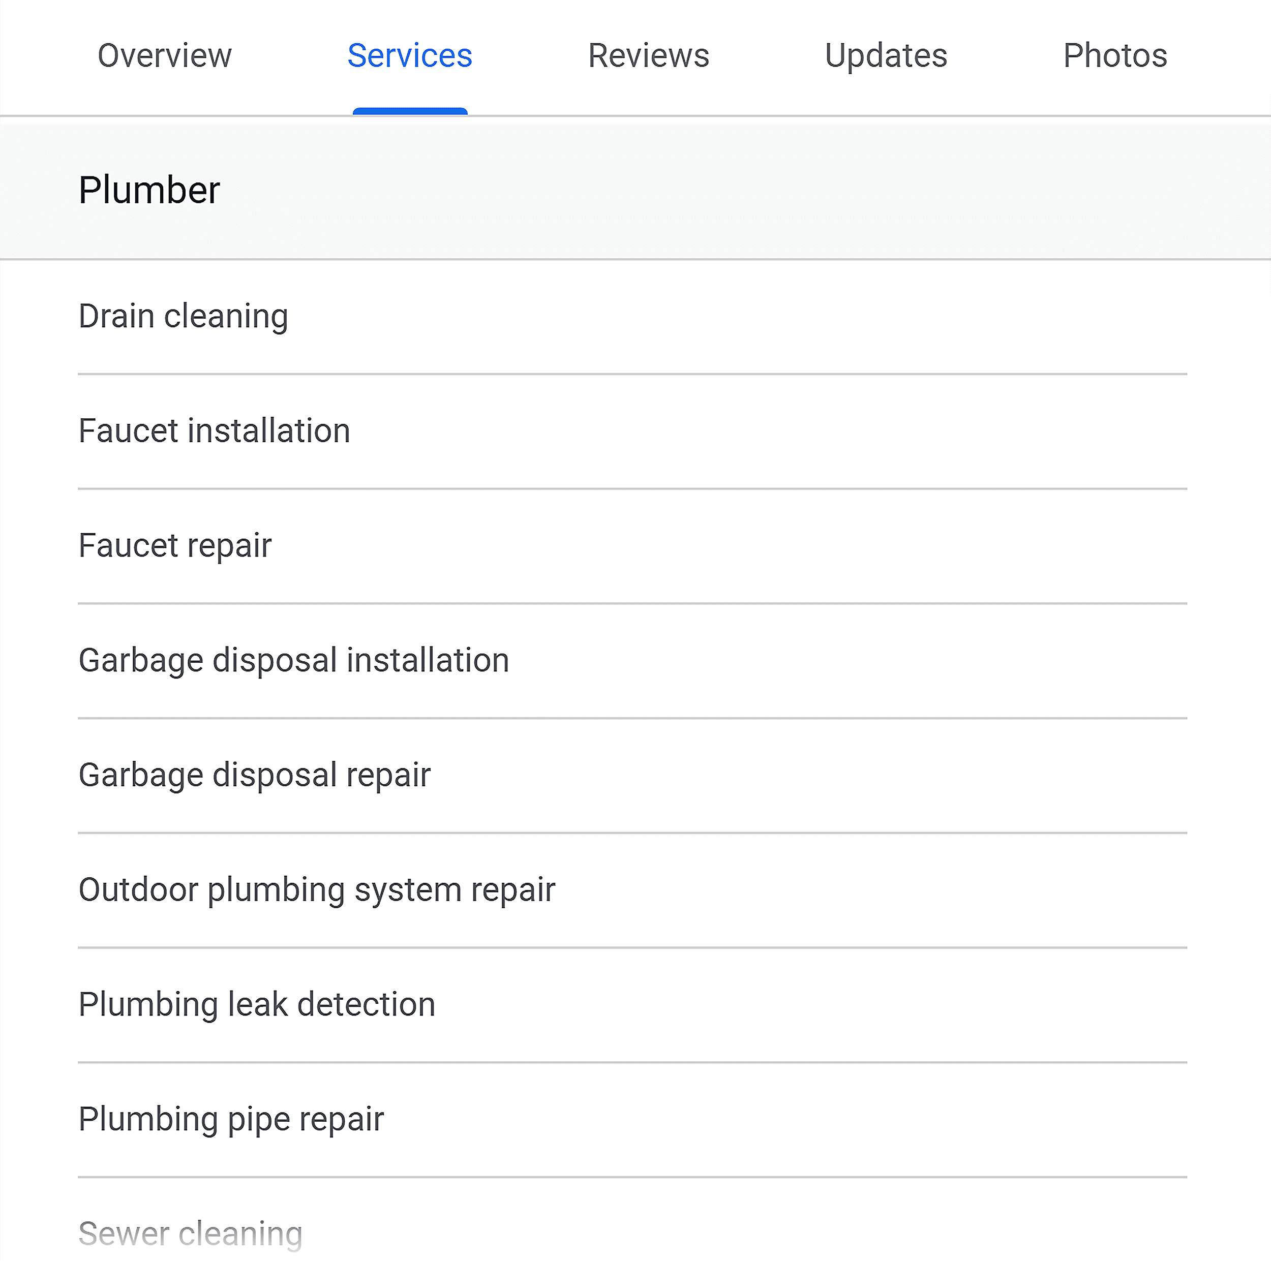Select the Plumber category header
Screen dimensions: 1271x1262
click(149, 190)
